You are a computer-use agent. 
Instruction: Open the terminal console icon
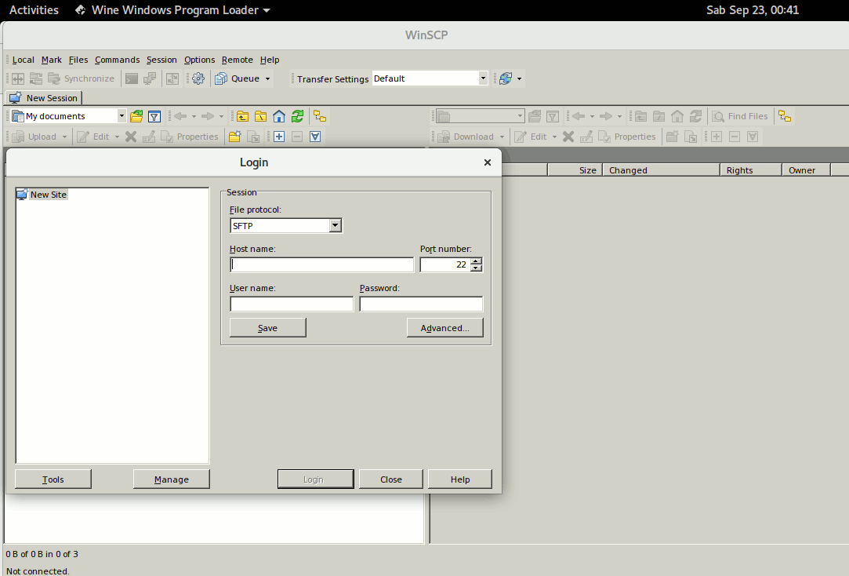(x=132, y=78)
